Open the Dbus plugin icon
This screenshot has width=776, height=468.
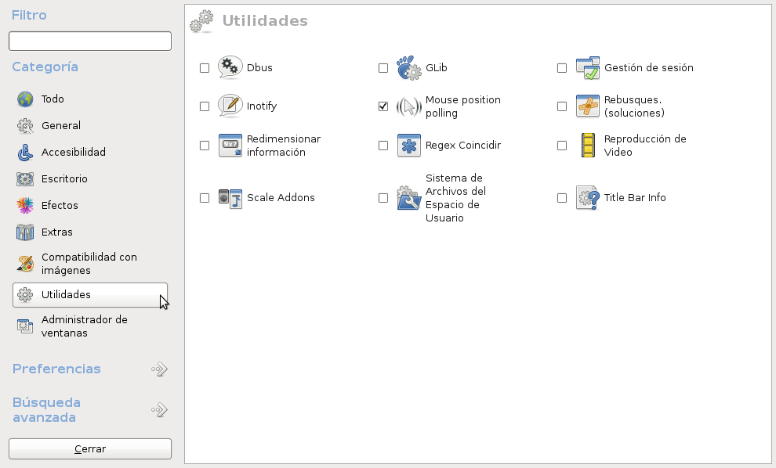click(230, 68)
